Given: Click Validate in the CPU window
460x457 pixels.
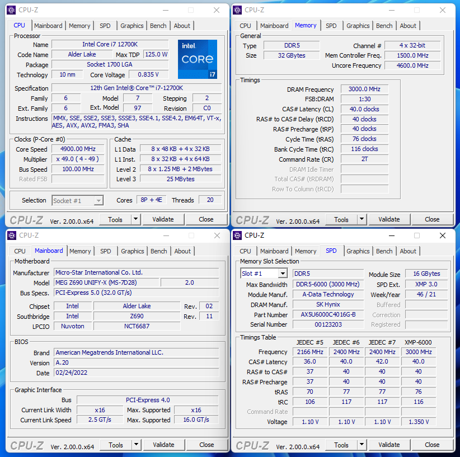Looking at the screenshot, I should coord(163,219).
